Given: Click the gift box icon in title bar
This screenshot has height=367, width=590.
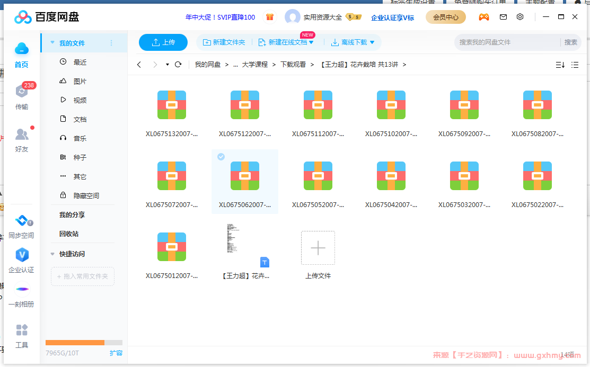Looking at the screenshot, I should [x=270, y=17].
